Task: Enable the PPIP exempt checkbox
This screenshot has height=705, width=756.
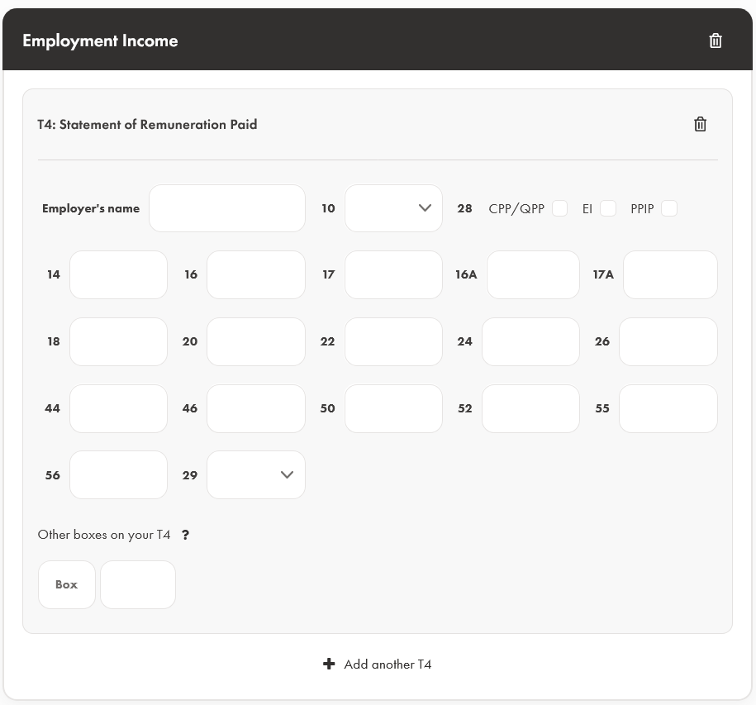Action: point(669,208)
